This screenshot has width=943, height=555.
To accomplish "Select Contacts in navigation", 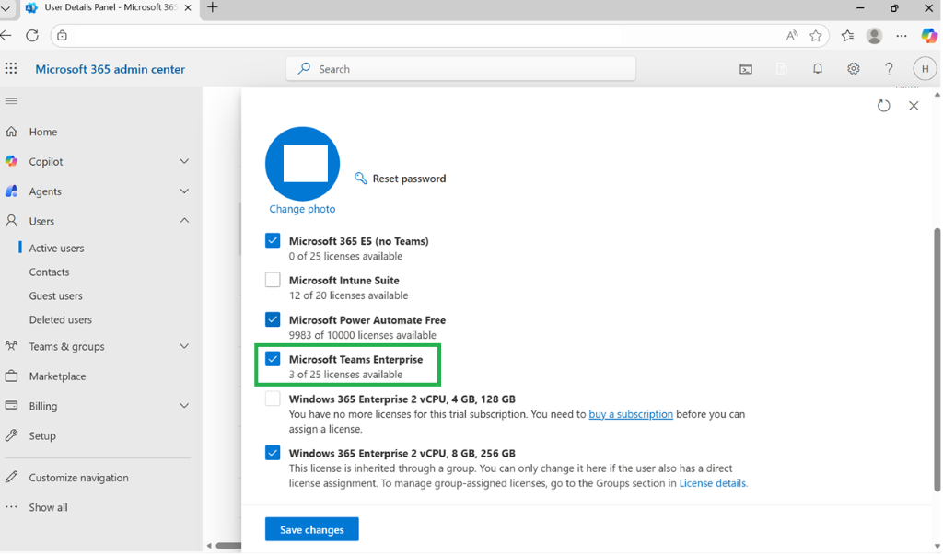I will pyautogui.click(x=50, y=272).
